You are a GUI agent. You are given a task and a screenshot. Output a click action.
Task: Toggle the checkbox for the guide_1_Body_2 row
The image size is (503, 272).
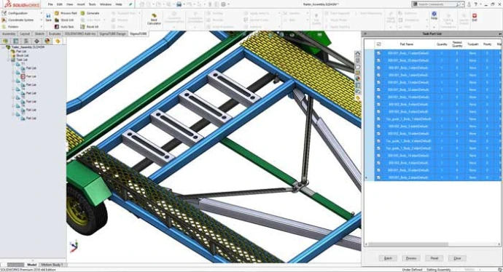[x=378, y=148]
